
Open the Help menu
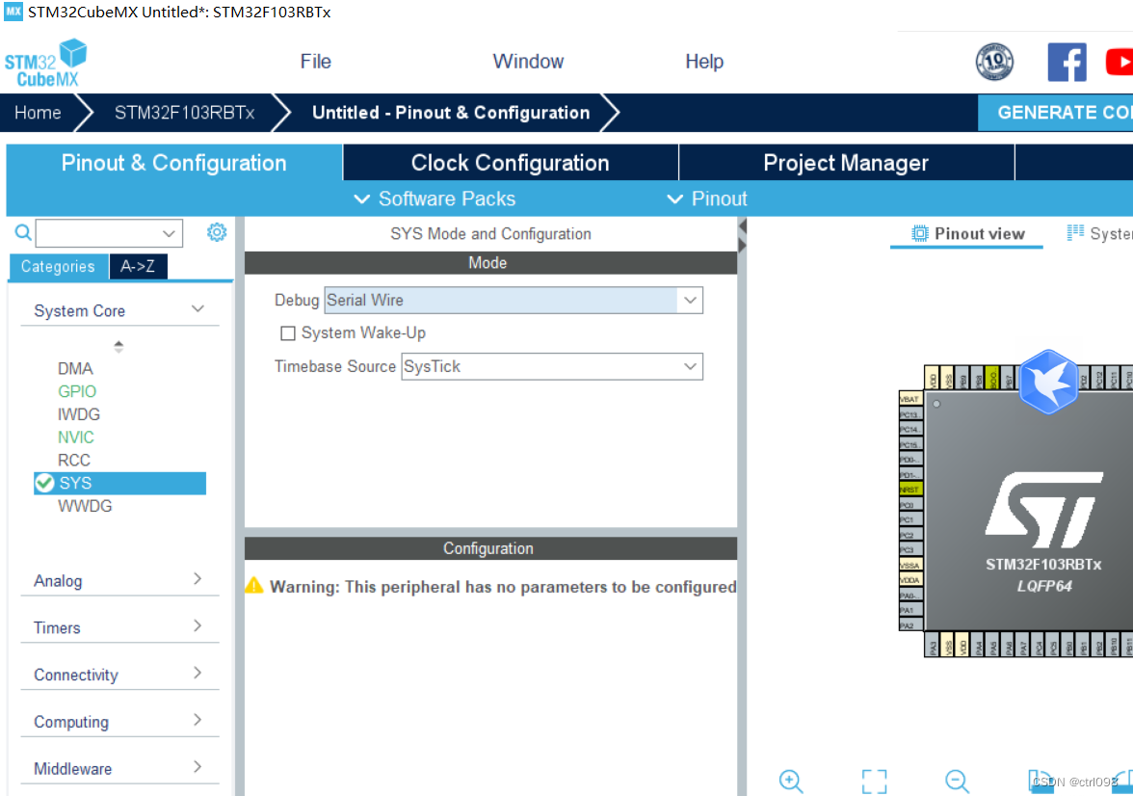tap(704, 62)
